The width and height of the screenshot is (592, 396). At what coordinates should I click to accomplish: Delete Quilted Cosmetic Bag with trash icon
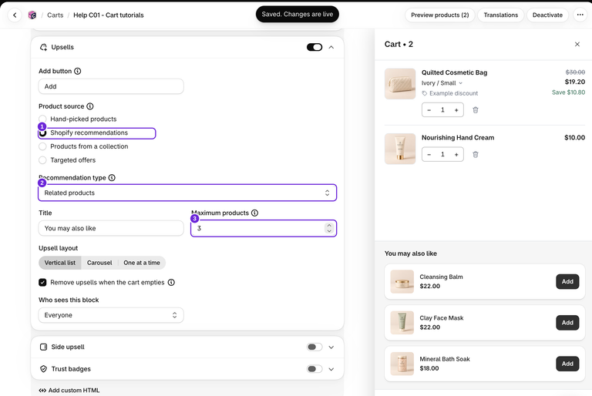[476, 110]
